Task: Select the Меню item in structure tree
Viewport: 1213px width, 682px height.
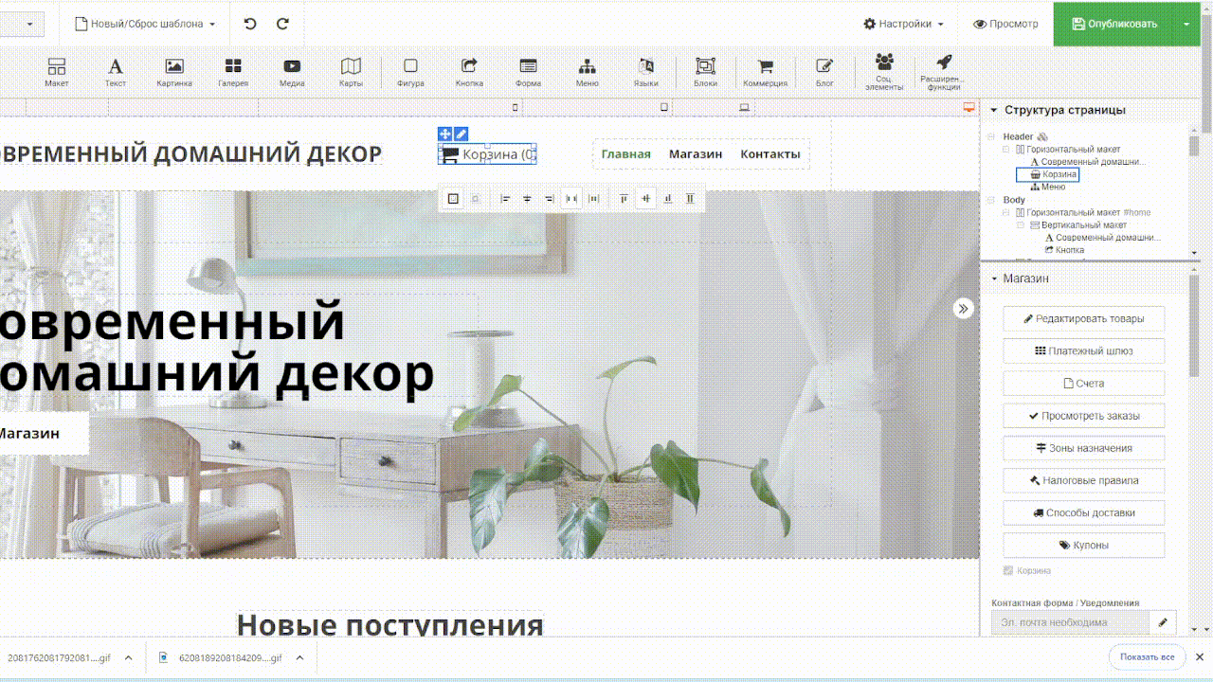Action: click(x=1053, y=187)
